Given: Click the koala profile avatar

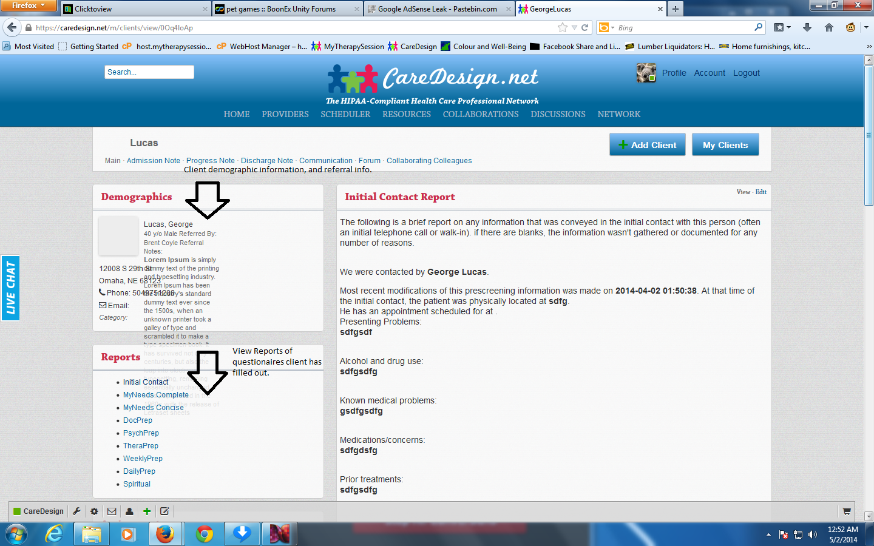Looking at the screenshot, I should 646,73.
